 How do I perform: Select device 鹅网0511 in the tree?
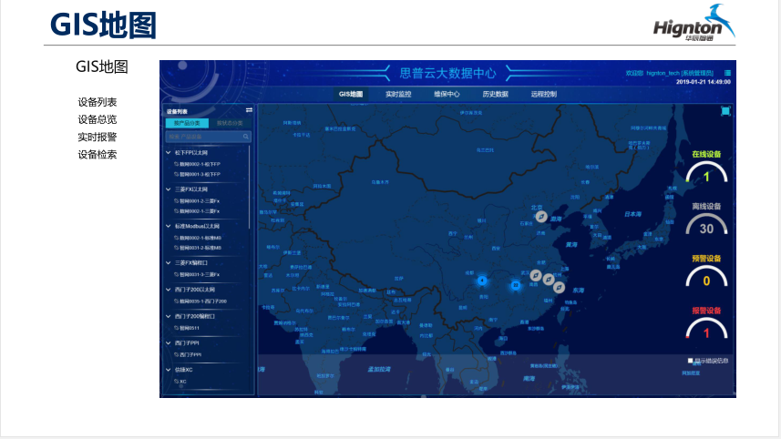[x=189, y=327]
